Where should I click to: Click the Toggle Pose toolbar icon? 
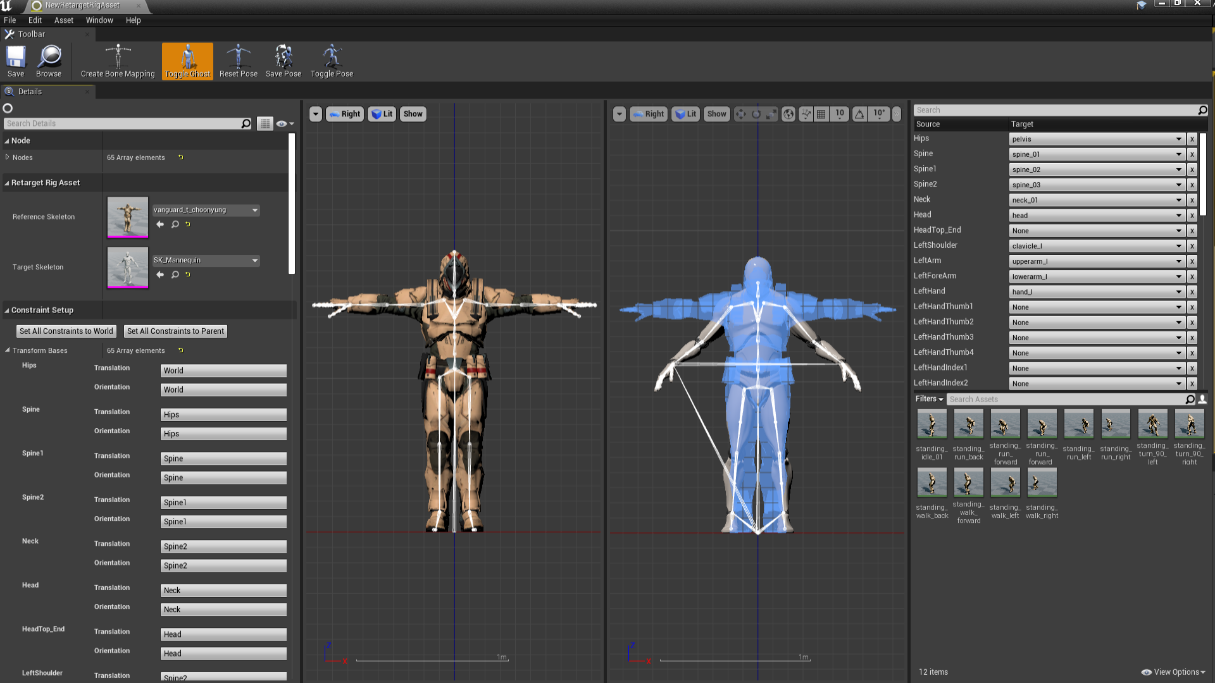tap(332, 60)
